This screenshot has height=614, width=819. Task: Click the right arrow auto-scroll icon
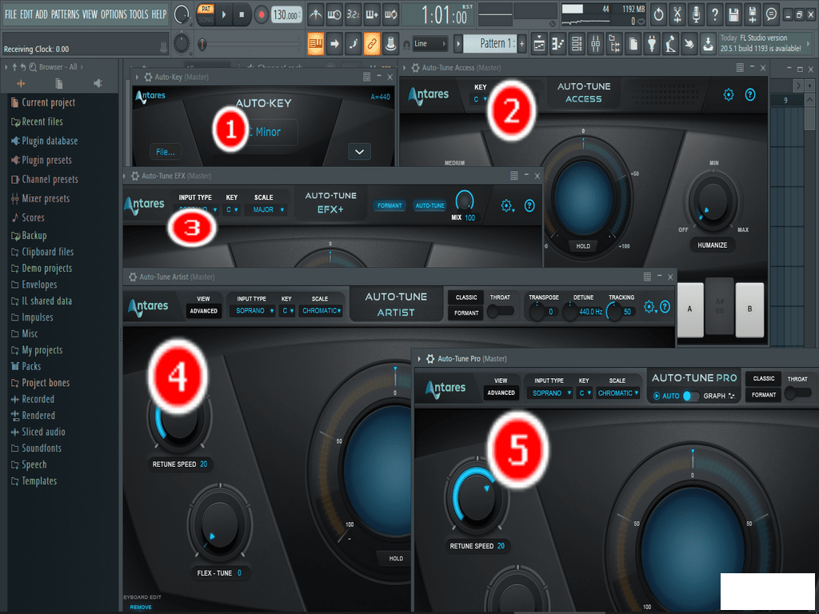pos(334,44)
